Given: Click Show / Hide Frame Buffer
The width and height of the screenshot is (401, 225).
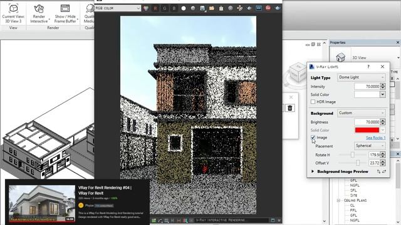Looking at the screenshot, I should coord(65,14).
